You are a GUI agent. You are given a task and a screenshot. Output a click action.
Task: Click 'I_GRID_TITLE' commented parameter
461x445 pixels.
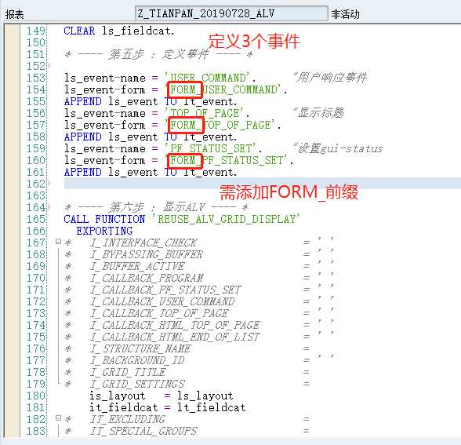128,372
